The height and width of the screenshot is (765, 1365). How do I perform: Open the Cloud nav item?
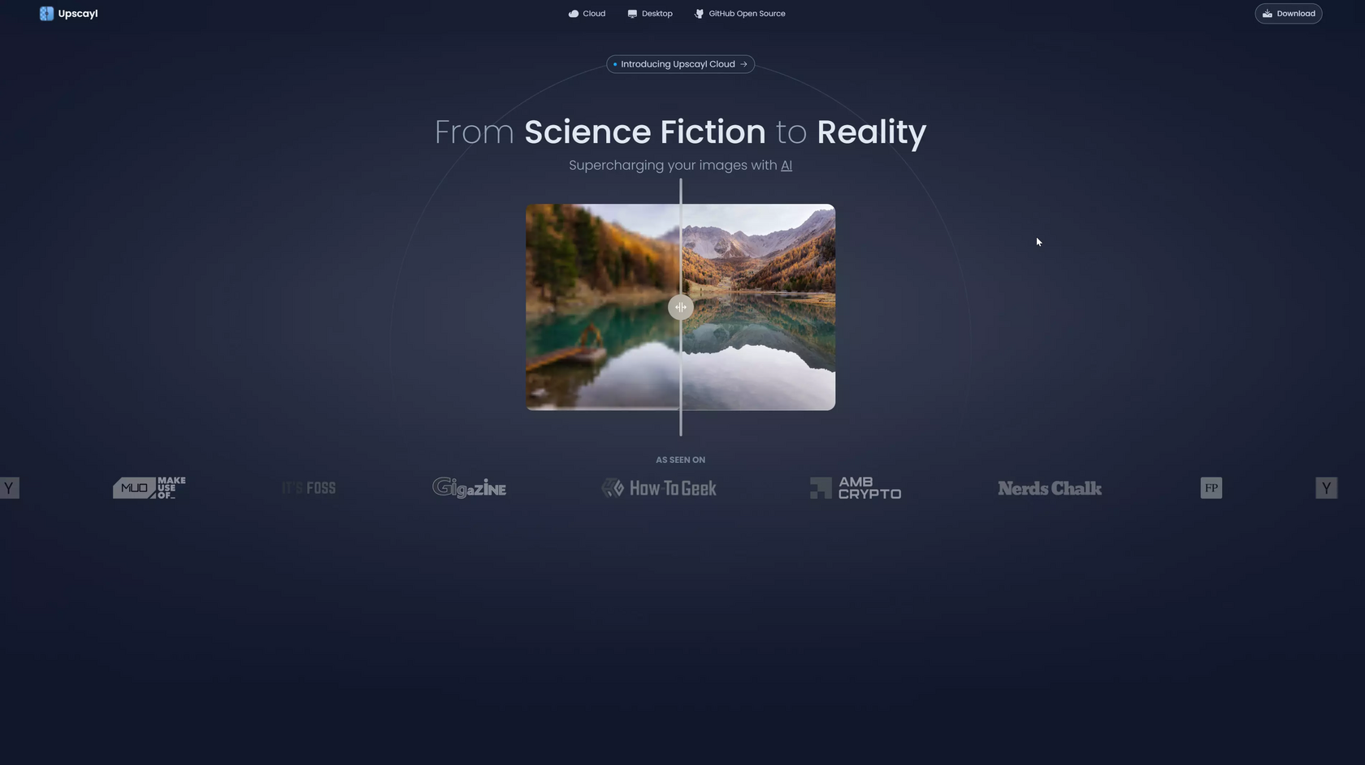pyautogui.click(x=587, y=14)
